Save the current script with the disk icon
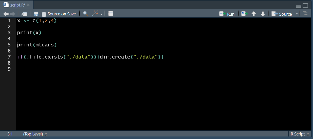The image size is (313, 139). click(36, 14)
